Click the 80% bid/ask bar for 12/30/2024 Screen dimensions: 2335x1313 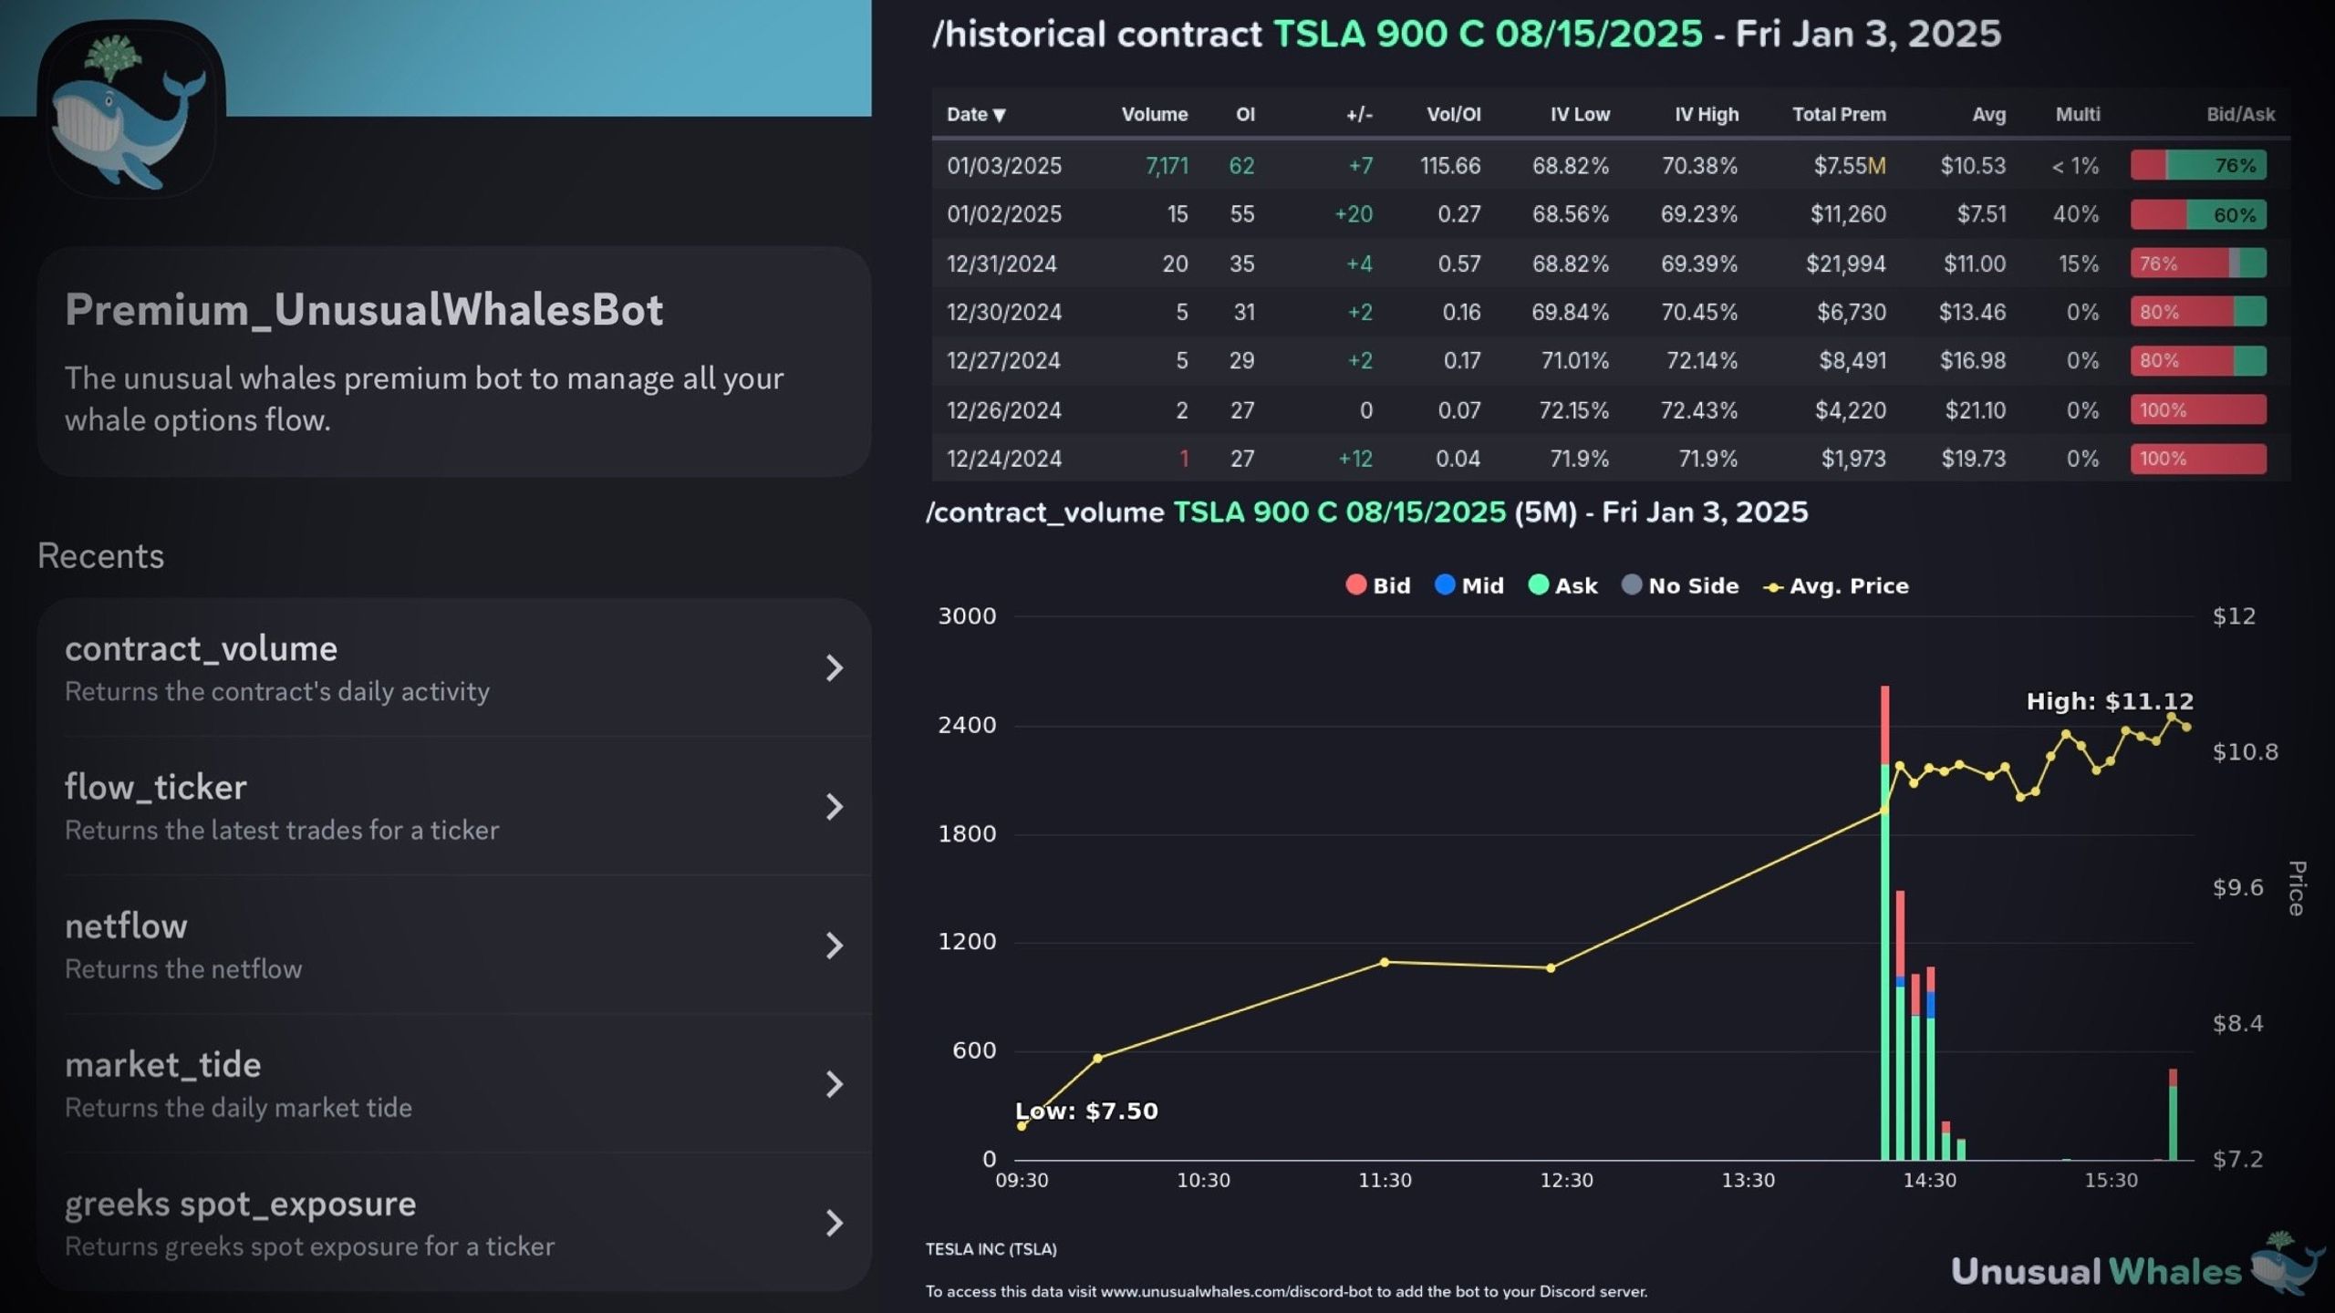tap(2198, 312)
